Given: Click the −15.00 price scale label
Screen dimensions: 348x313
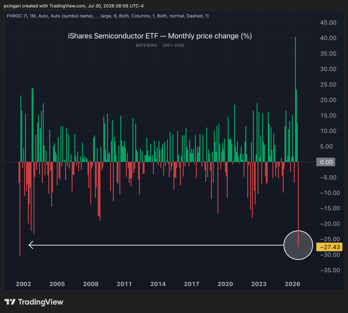Looking at the screenshot, I should click(330, 208).
